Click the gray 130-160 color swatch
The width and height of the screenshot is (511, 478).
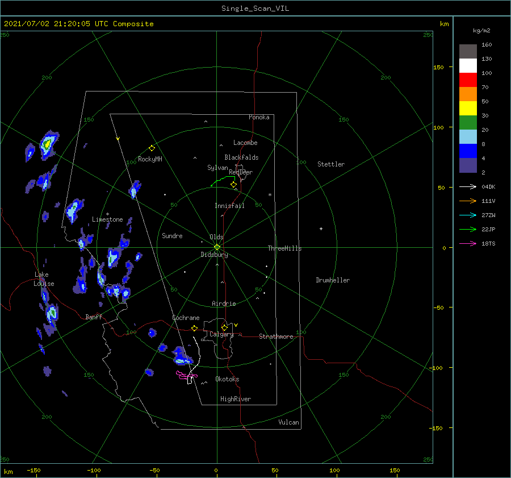click(x=468, y=51)
